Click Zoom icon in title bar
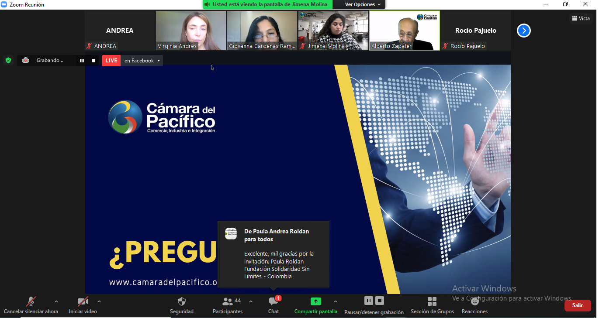 (x=4, y=4)
